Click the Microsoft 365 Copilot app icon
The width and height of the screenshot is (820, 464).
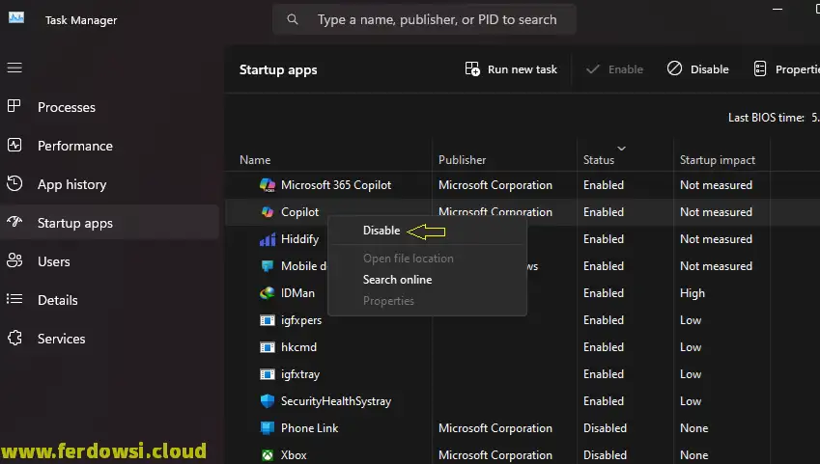(x=268, y=185)
